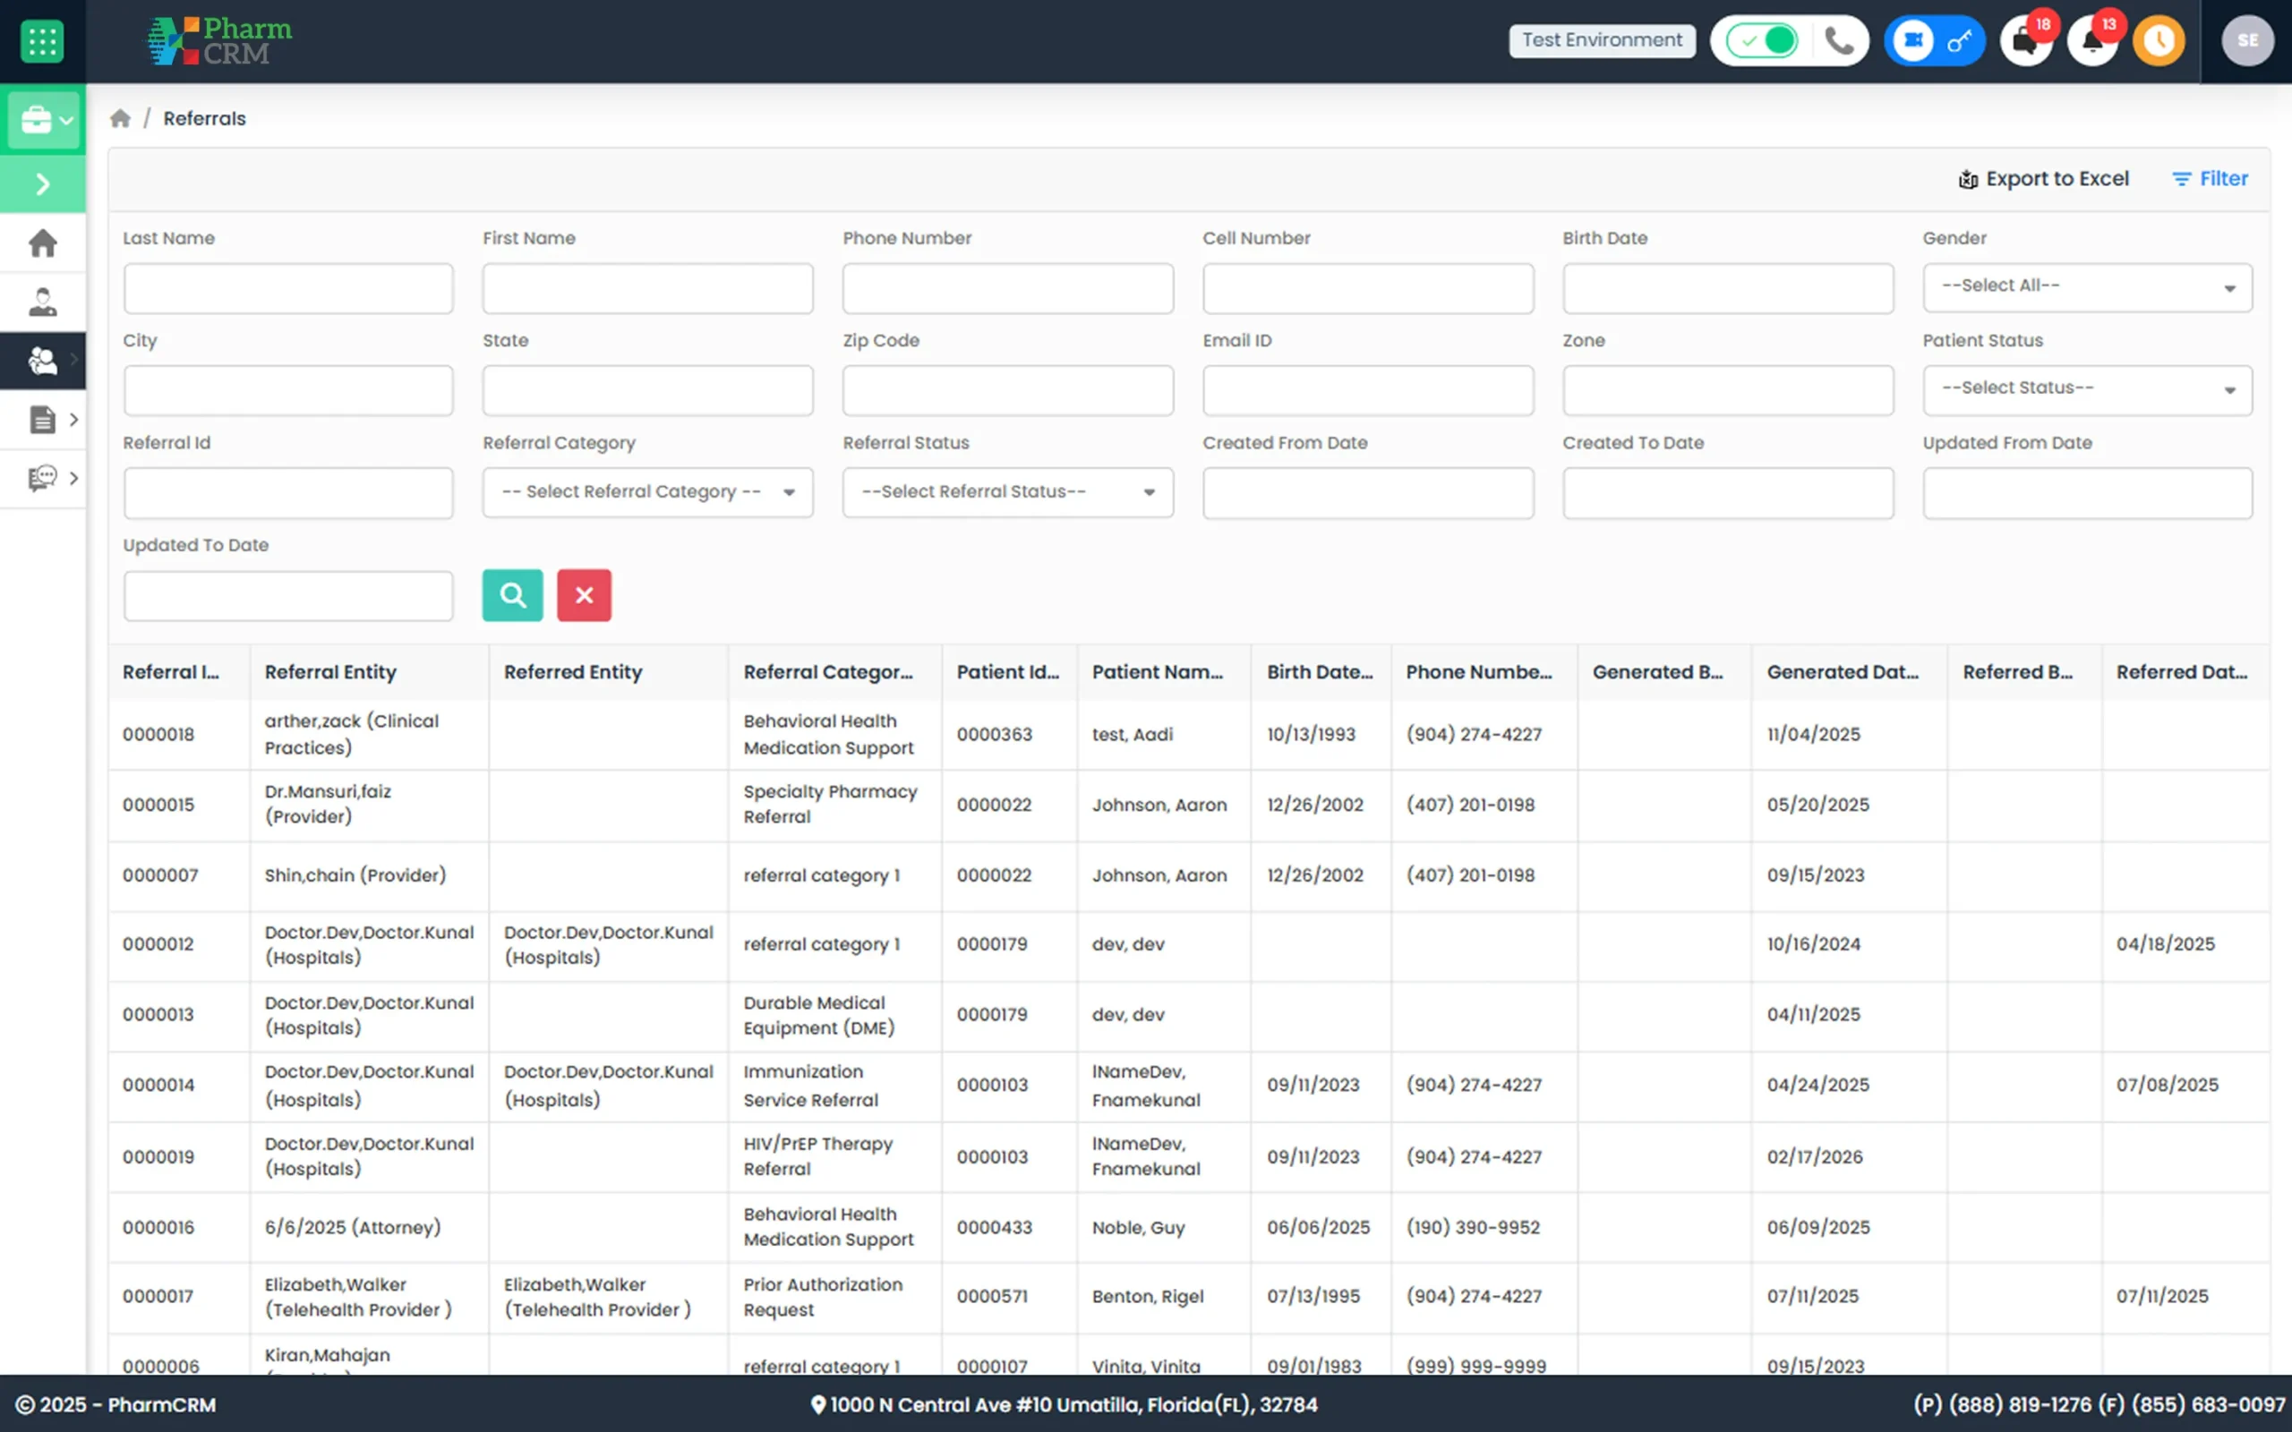Sort by Referral Entity column header
This screenshot has width=2292, height=1432.
330,671
